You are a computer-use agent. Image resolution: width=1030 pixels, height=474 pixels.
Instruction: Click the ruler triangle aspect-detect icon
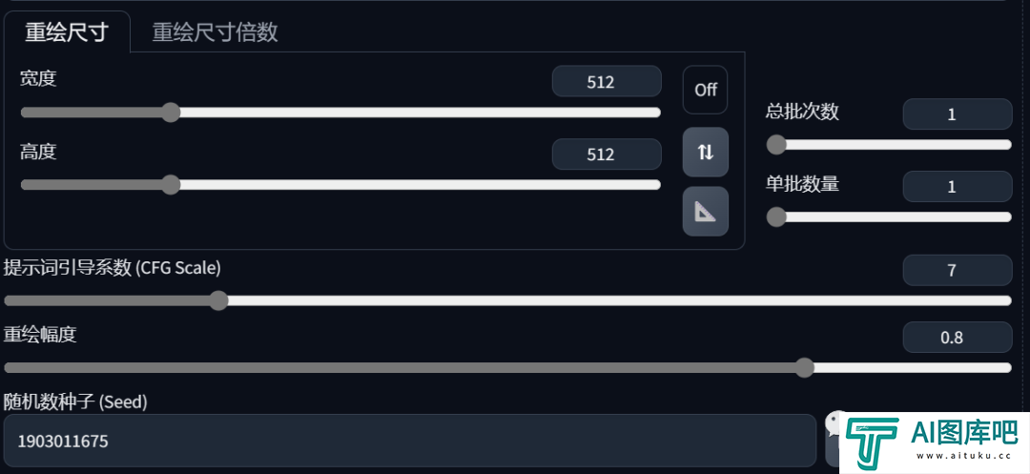705,212
